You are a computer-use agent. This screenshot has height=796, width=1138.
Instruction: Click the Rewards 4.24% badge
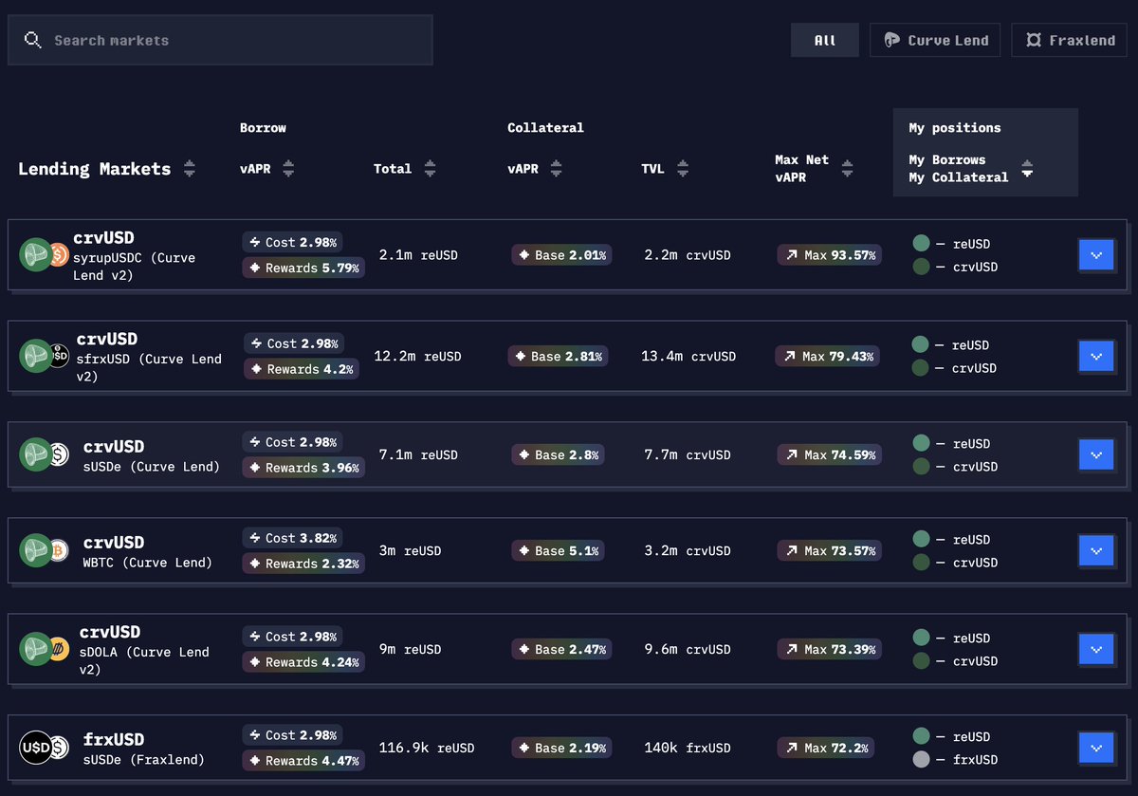coord(303,662)
